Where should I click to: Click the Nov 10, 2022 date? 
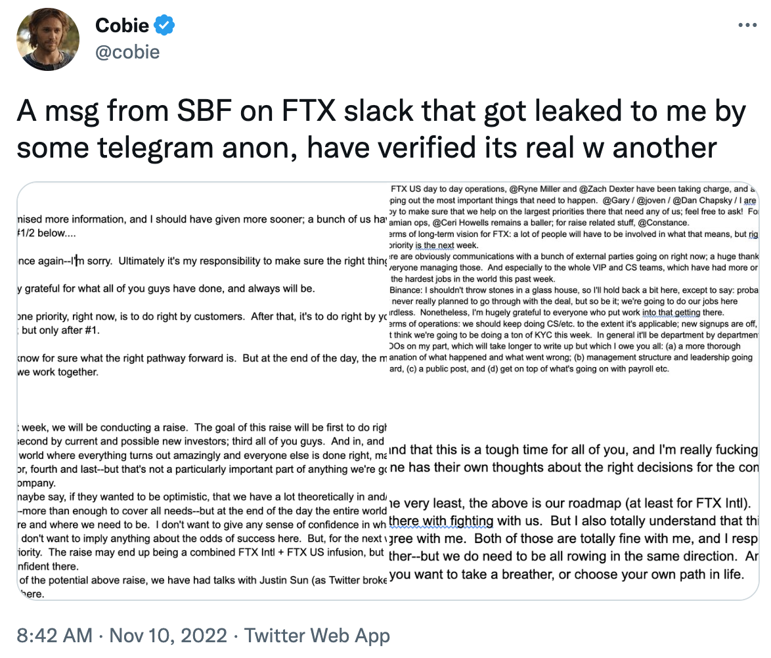(x=168, y=636)
